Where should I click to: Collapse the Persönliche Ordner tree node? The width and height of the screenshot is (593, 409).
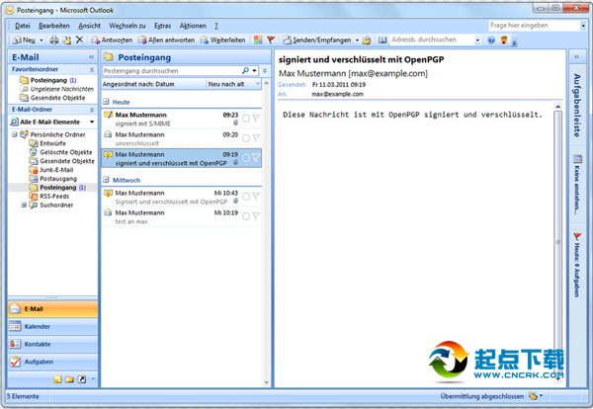pyautogui.click(x=15, y=134)
